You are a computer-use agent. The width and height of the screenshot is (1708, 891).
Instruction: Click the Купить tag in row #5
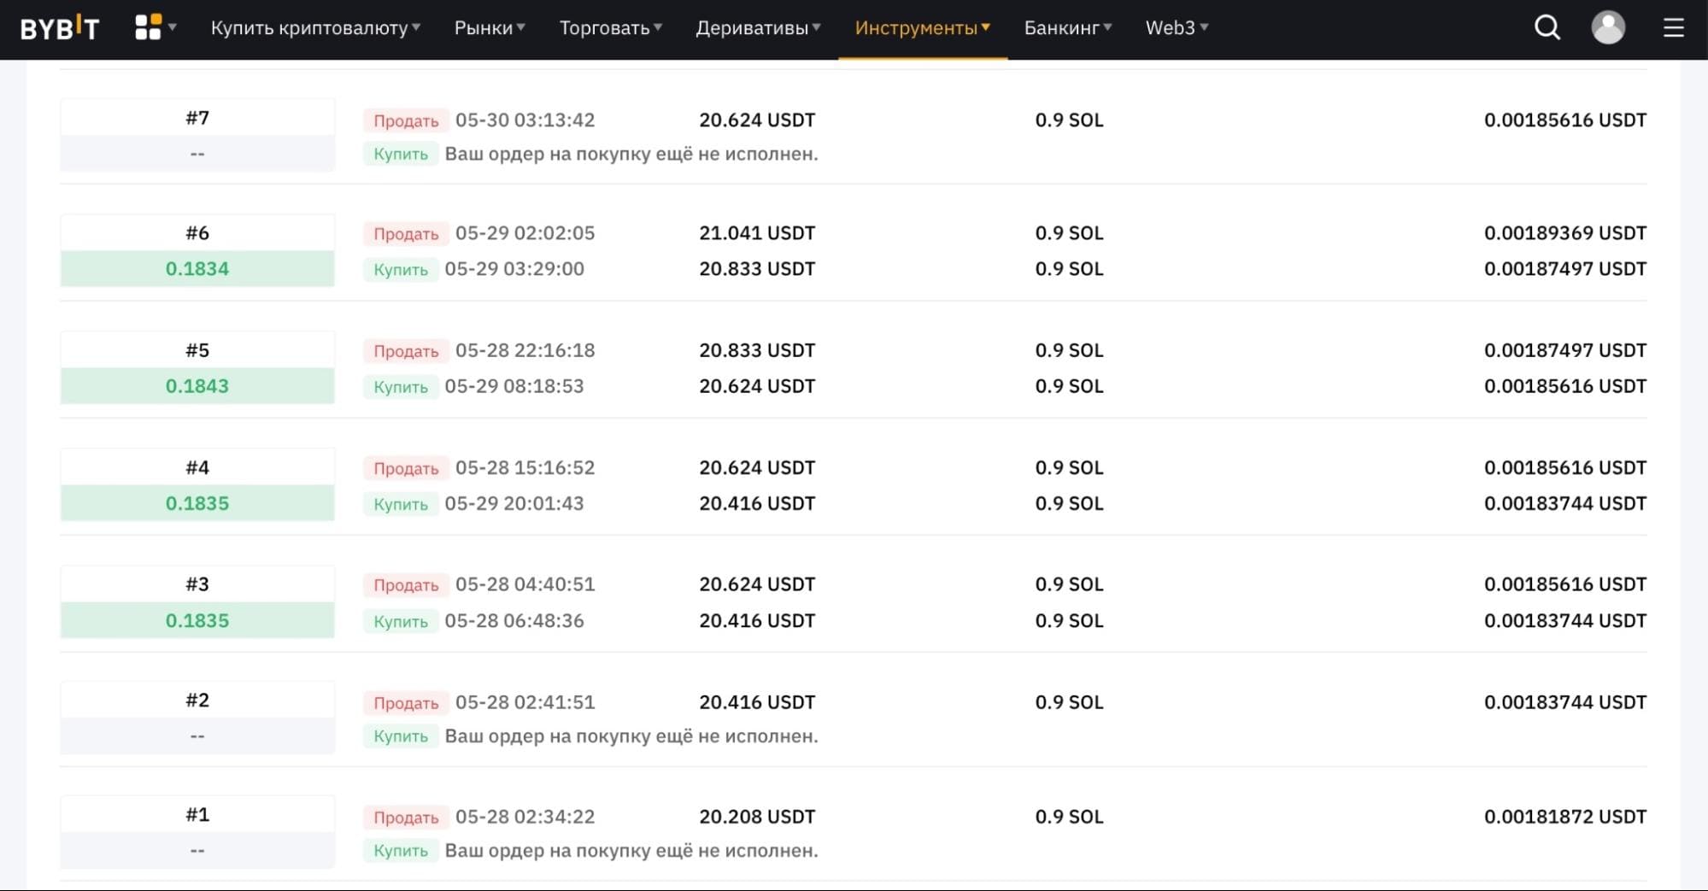click(x=401, y=386)
